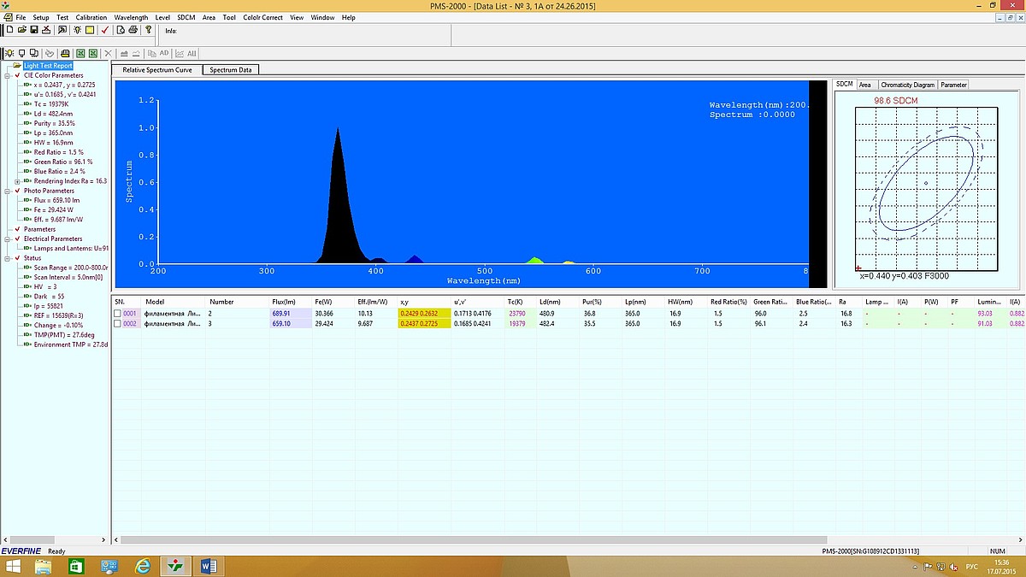Click the Save floppy disk icon
Screen dimensions: 1026x577
coord(33,30)
